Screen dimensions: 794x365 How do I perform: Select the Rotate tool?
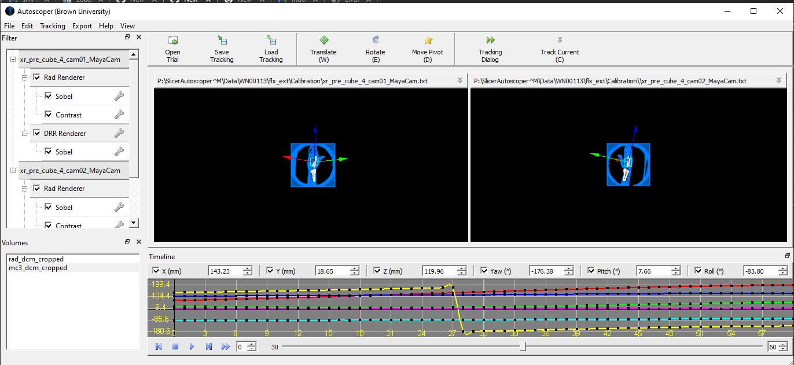[x=375, y=49]
